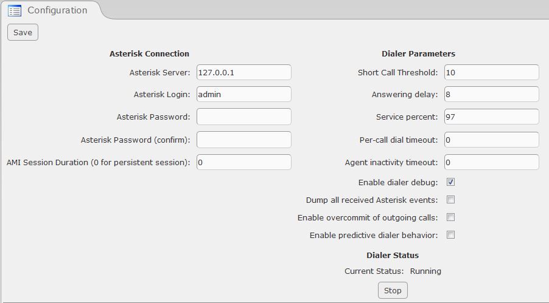Uncheck Enable dialer debug checkbox
This screenshot has width=549, height=303.
pyautogui.click(x=450, y=182)
